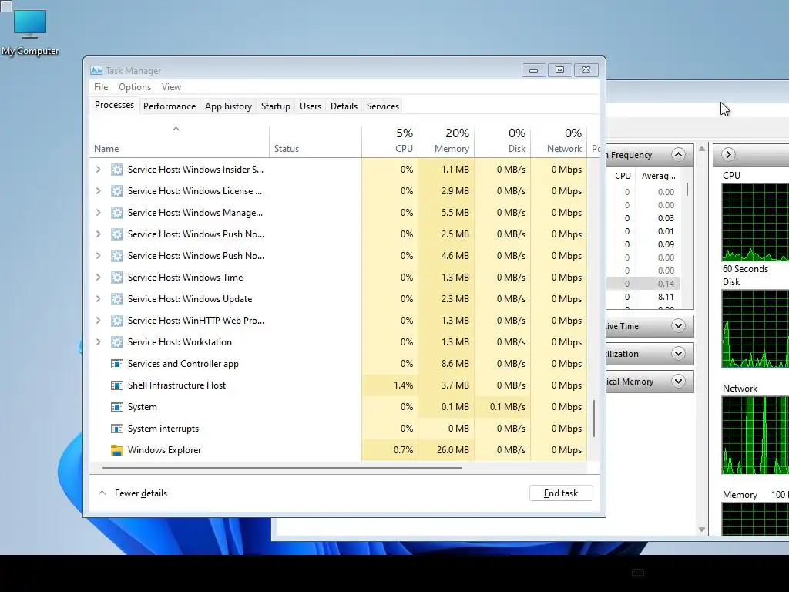Screen dimensions: 789x592
Task: Sort by the Status column header
Action: pyautogui.click(x=315, y=142)
